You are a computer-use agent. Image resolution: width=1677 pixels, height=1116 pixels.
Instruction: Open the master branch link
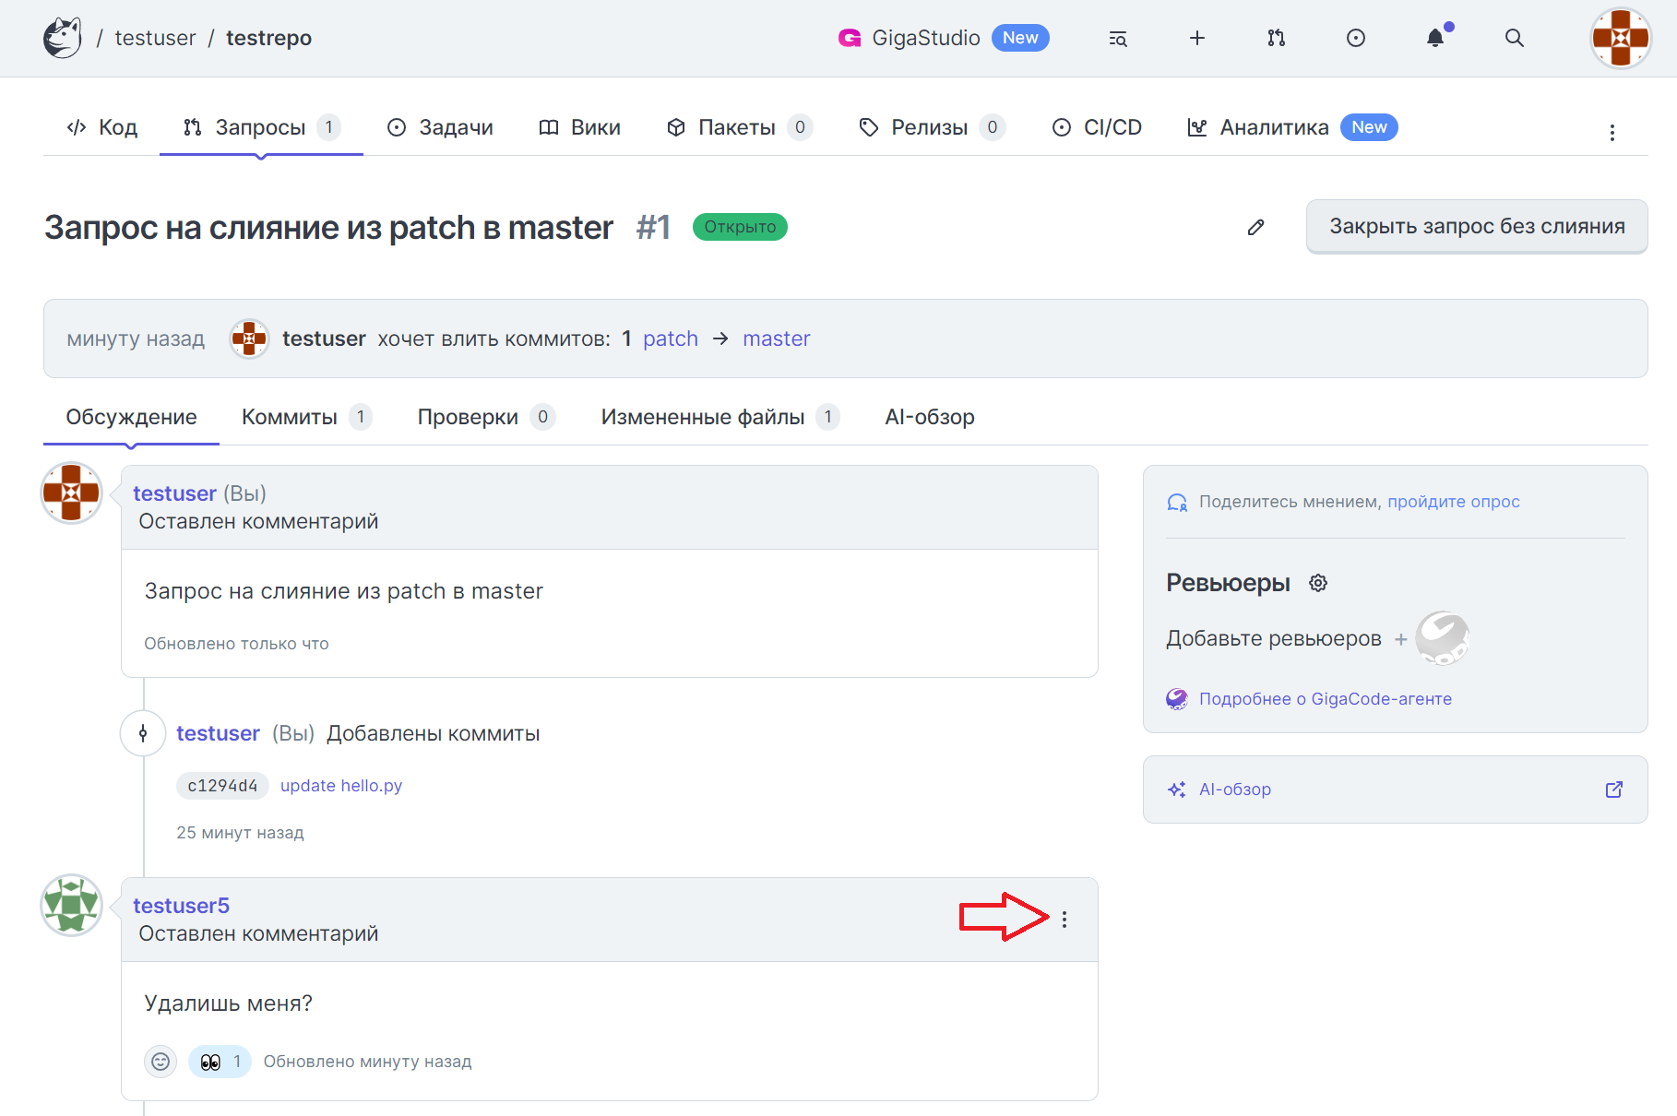[x=777, y=338]
